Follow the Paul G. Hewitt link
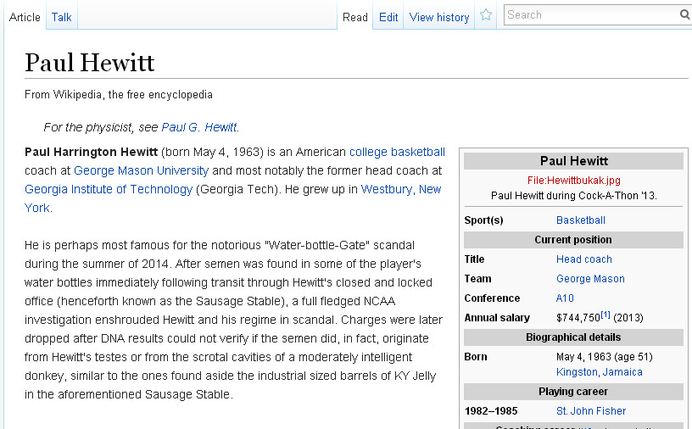692x429 pixels. click(x=199, y=127)
